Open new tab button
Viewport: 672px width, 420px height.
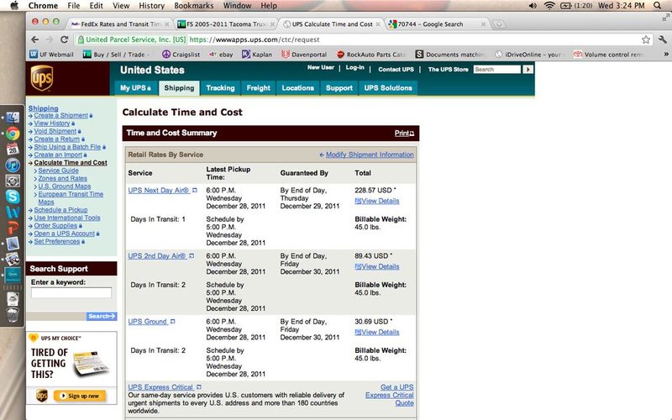click(499, 24)
